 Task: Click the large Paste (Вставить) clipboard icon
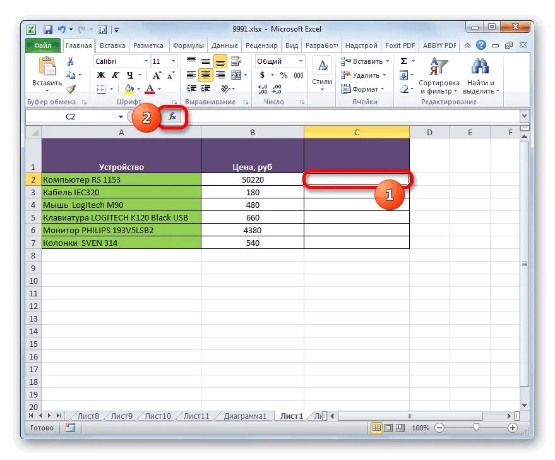tap(47, 66)
